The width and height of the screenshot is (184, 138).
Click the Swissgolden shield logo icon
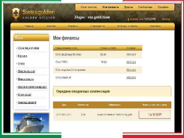pyautogui.click(x=16, y=14)
